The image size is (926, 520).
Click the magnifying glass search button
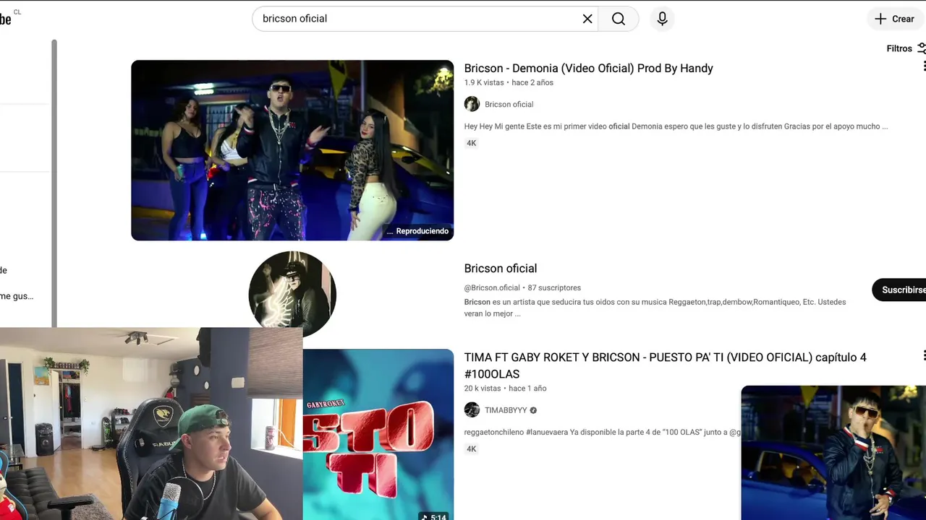619,19
